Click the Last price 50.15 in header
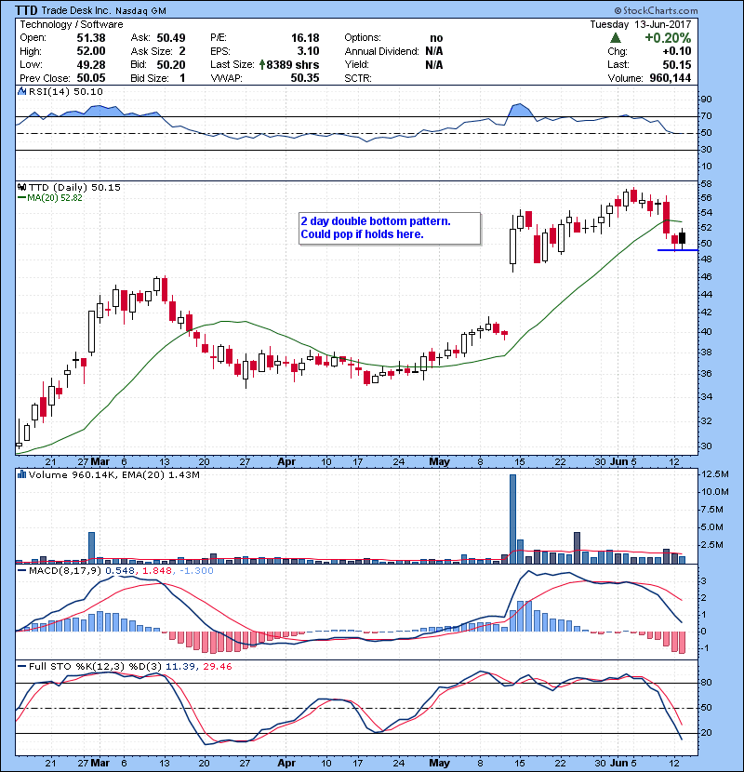The width and height of the screenshot is (744, 772). (676, 64)
